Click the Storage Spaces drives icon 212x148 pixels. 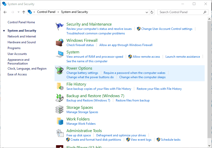[60, 110]
